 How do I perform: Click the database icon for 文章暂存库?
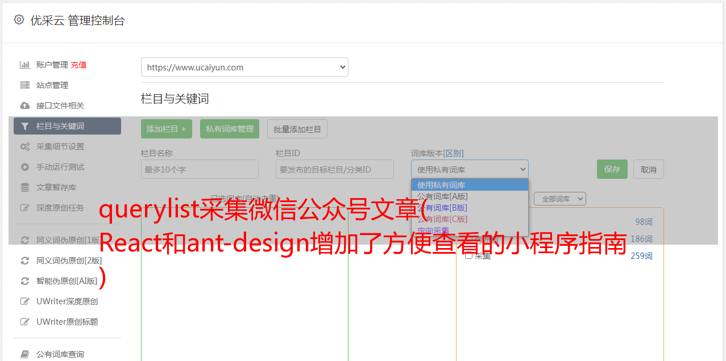coord(25,187)
